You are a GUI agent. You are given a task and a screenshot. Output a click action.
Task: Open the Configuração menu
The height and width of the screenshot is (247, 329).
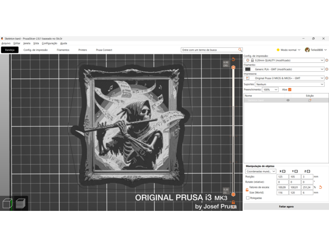pyautogui.click(x=49, y=43)
